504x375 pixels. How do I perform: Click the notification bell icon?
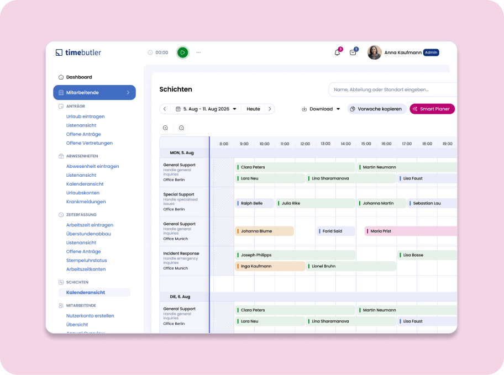click(337, 52)
